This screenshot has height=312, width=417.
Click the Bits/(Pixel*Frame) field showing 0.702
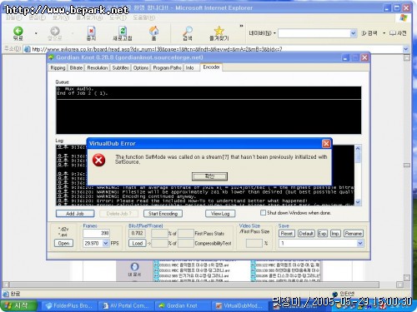pos(138,233)
